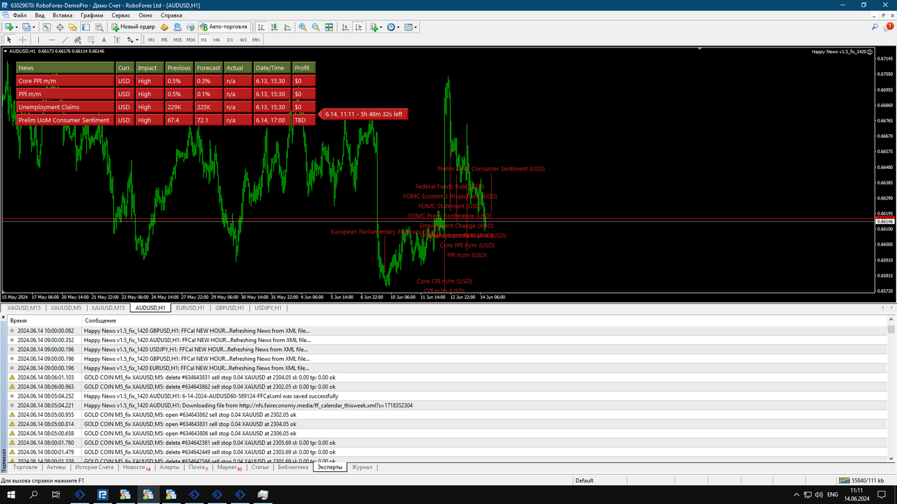Open the Strategy Tester toolbar icon

pos(99,27)
